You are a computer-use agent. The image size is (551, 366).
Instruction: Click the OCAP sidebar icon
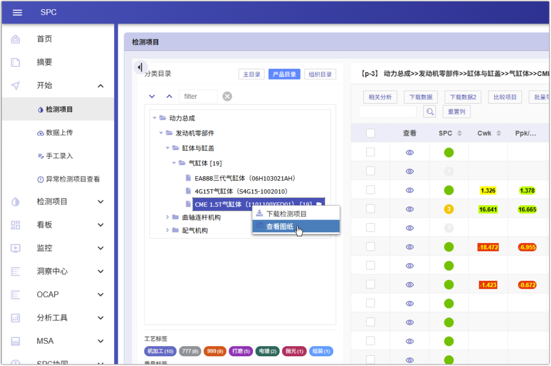15,295
